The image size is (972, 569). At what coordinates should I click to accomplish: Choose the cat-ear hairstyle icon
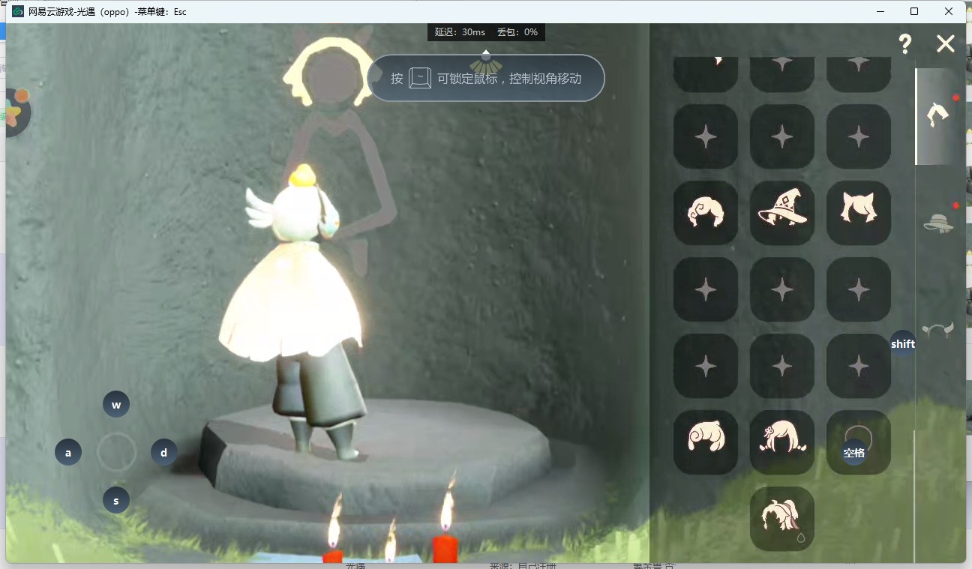coord(859,213)
